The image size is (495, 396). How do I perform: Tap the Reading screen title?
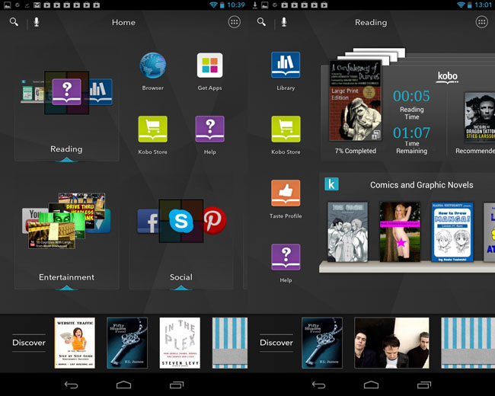click(x=371, y=22)
